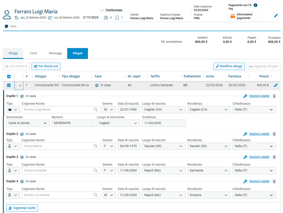
Task: Delete Ospite 4 with trash icon
Action: 274,182
